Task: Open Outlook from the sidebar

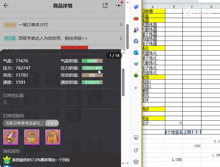Action: tap(136, 53)
